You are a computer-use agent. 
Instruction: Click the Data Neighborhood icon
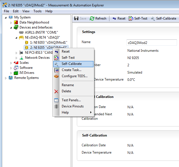point(16,22)
